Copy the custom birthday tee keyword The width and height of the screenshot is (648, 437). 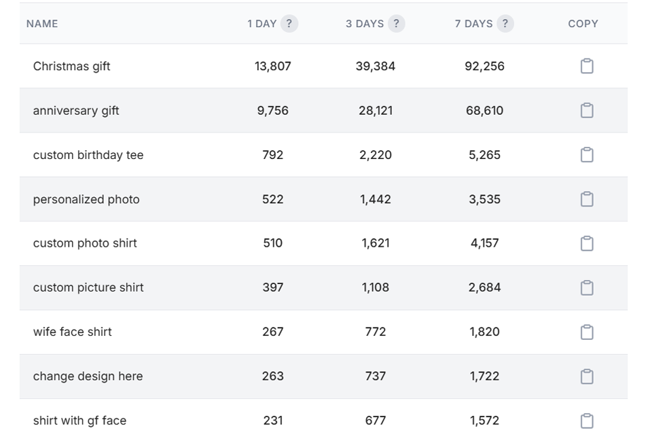[587, 155]
